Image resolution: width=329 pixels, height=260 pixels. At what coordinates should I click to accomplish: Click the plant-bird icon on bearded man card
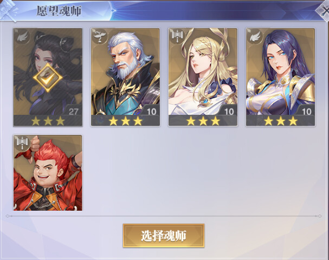(x=100, y=36)
